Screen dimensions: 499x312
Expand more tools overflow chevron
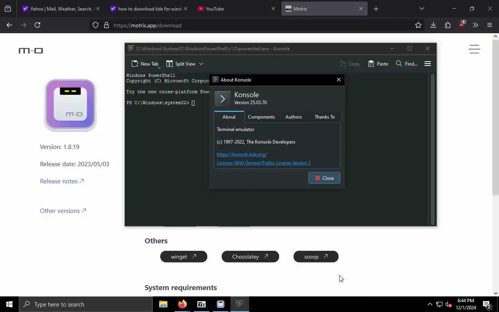[475, 25]
